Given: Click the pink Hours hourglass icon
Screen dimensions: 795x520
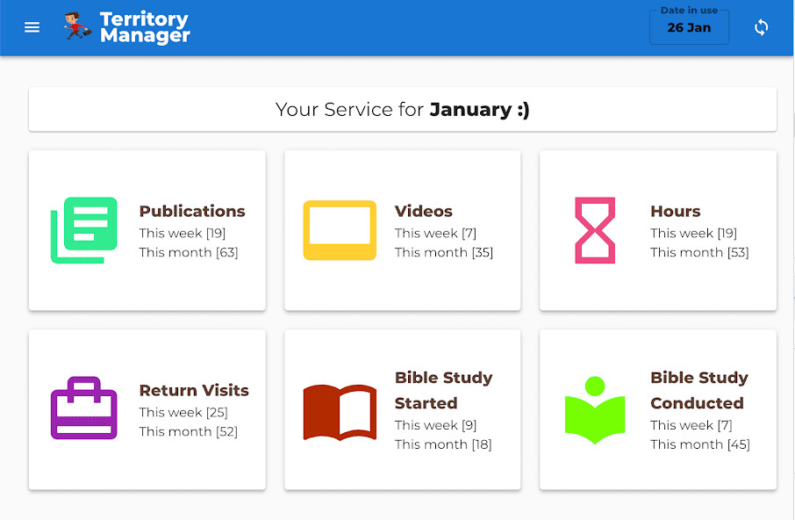Looking at the screenshot, I should (595, 230).
